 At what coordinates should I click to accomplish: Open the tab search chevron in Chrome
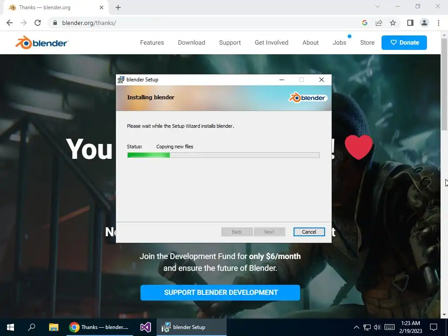(x=378, y=6)
